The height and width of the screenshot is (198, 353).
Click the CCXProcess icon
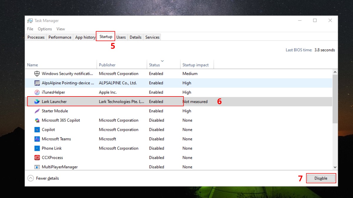[x=37, y=158]
